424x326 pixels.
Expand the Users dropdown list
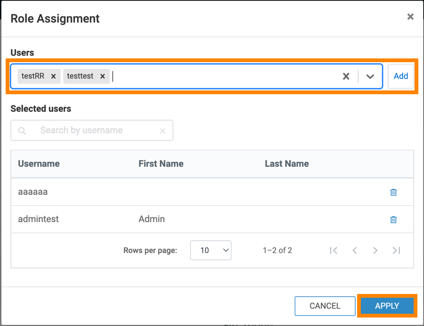coord(370,76)
